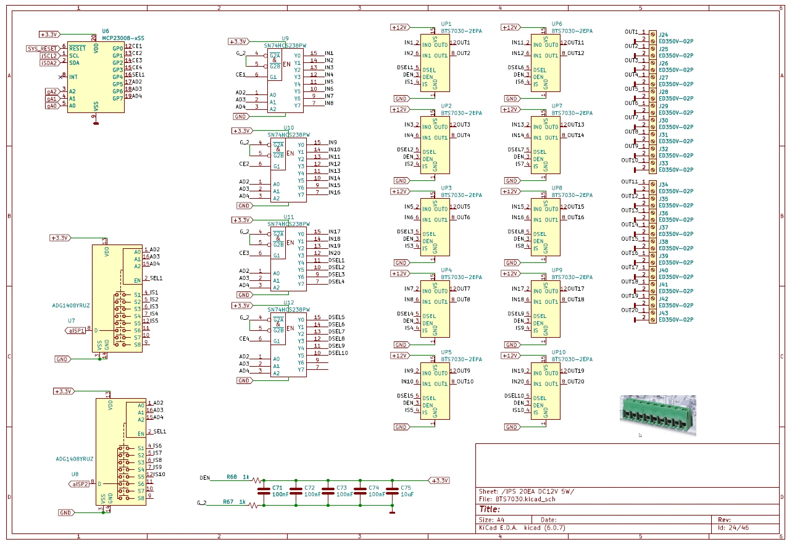792x547 pixels.
Task: Click the GND label below UP5
Action: tap(401, 427)
